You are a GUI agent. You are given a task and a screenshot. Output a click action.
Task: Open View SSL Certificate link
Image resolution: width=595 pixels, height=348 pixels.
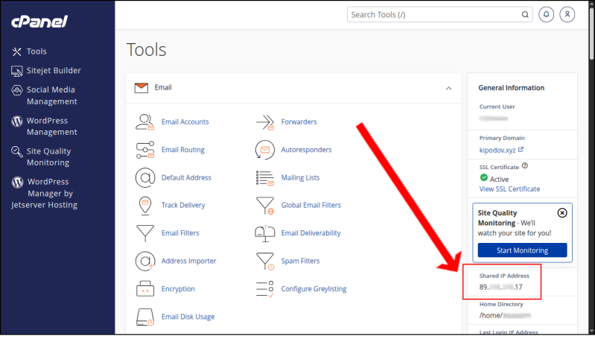pyautogui.click(x=509, y=189)
